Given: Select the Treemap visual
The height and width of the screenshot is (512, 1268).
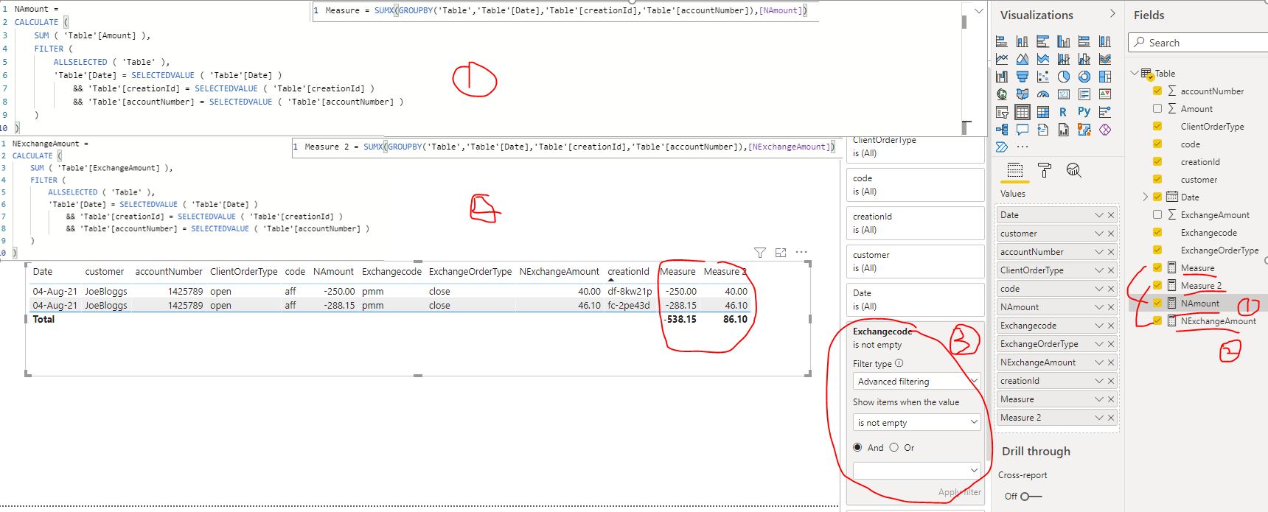Looking at the screenshot, I should point(1104,77).
